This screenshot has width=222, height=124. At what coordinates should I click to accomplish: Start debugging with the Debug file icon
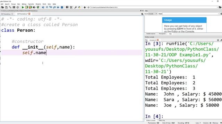pyautogui.click(x=43, y=7)
